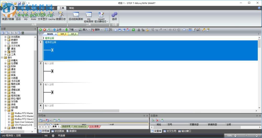Insert a coil via toolbar icon

pyautogui.click(x=174, y=30)
